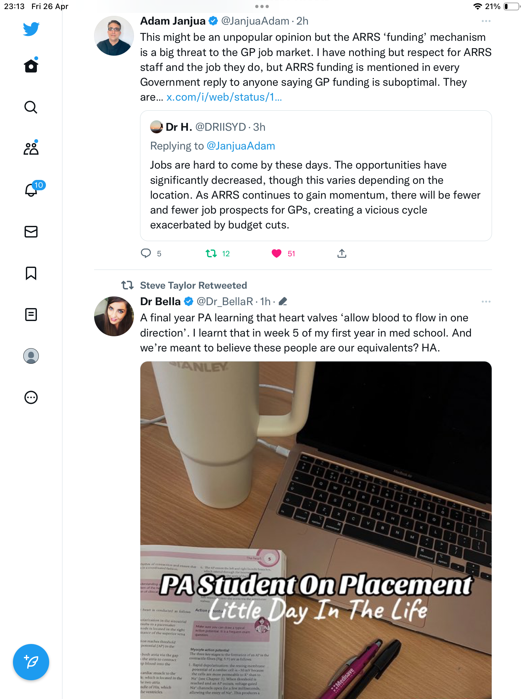This screenshot has width=524, height=699.
Task: Open the Search magnifier icon
Action: (31, 107)
